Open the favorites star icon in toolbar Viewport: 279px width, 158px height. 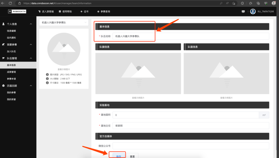pyautogui.click(x=251, y=3)
